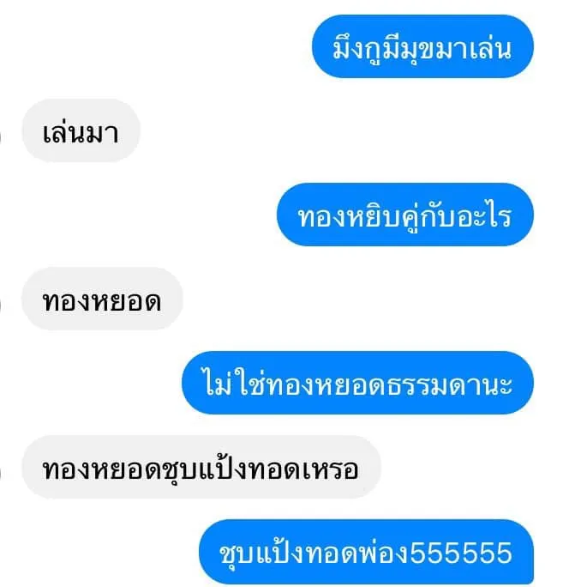The height and width of the screenshot is (587, 575).
Task: Select the blue message 'ไม่ใช่ทองหยอดธรรมดานะ'
Action: pyautogui.click(x=358, y=383)
